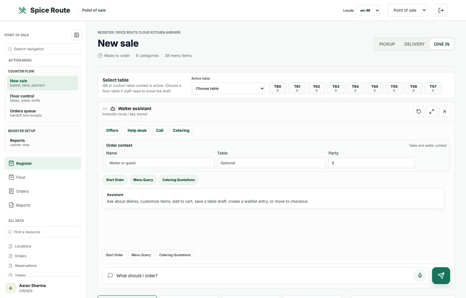Open Reports cashier view item
The height and width of the screenshot is (298, 466).
click(42, 143)
